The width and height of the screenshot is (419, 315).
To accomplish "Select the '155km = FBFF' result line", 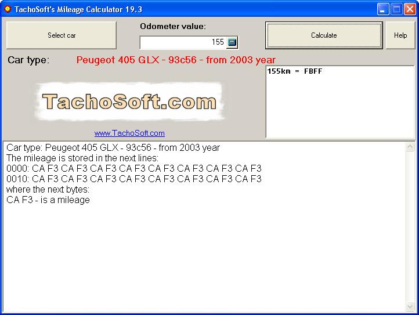I will tap(295, 71).
